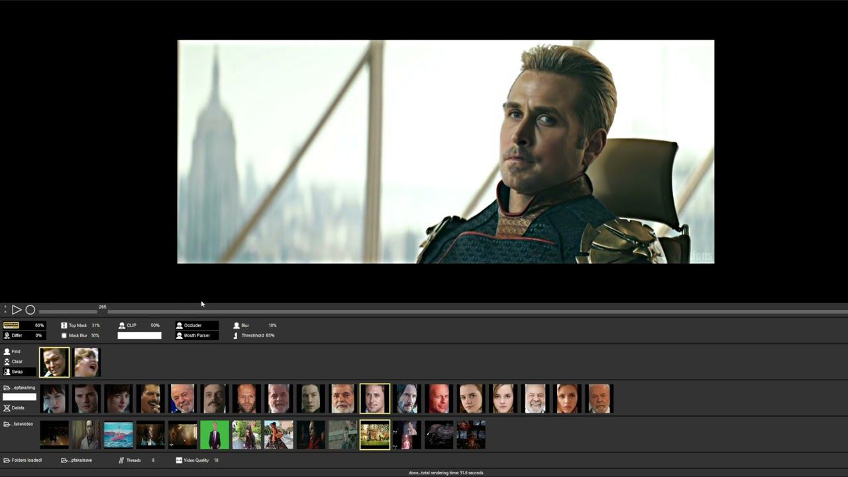Screen dimensions: 848x477
Task: Click the Top Mask 31% value
Action: pyautogui.click(x=96, y=325)
